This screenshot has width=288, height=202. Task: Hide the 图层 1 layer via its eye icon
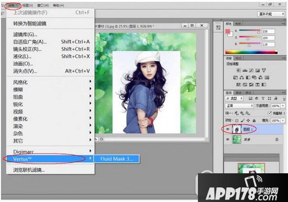[x=228, y=129]
